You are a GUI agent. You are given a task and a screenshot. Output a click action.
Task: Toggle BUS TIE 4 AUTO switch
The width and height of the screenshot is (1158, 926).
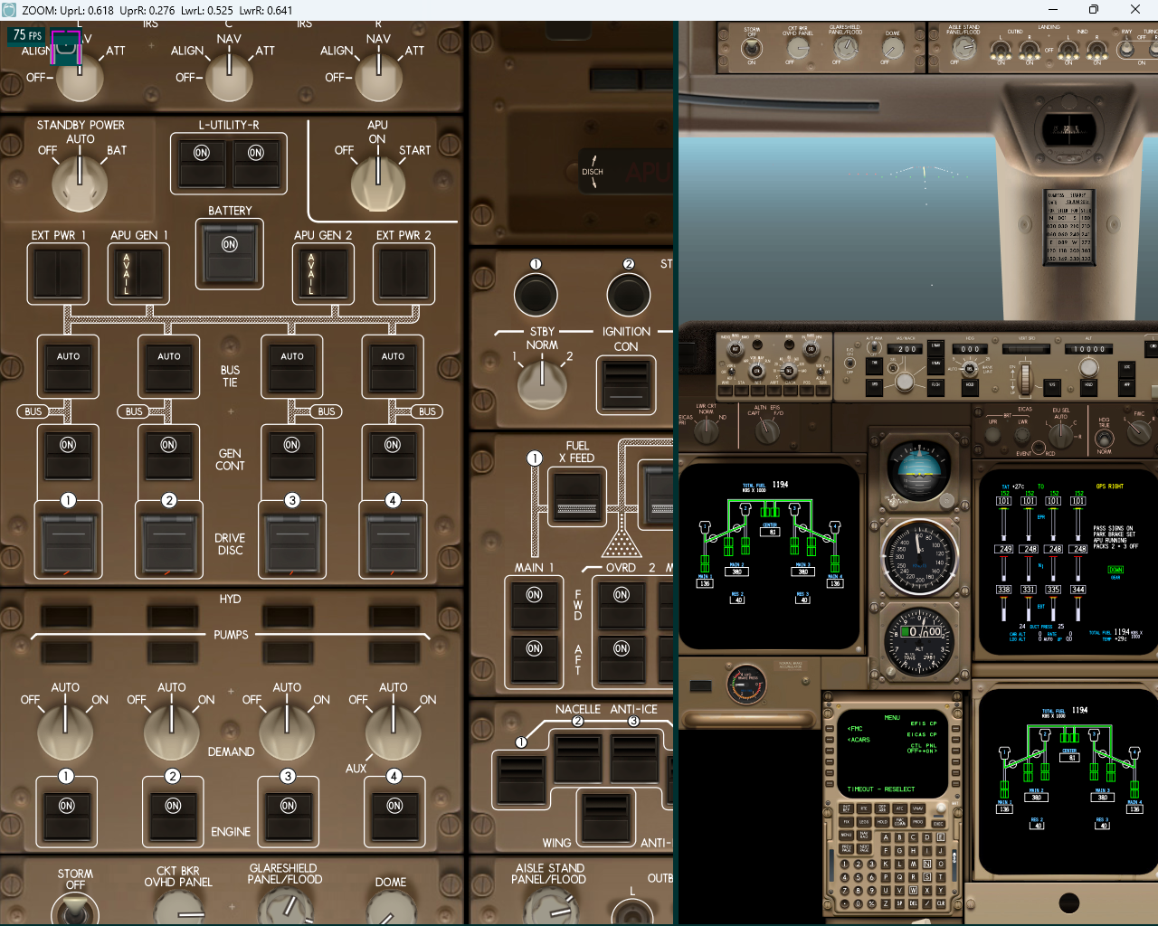tap(393, 366)
